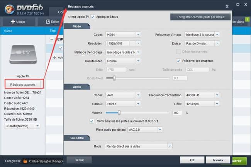Toggle Désentrelacement checkbox
Image resolution: width=251 pixels, height=167 pixels.
point(178,51)
